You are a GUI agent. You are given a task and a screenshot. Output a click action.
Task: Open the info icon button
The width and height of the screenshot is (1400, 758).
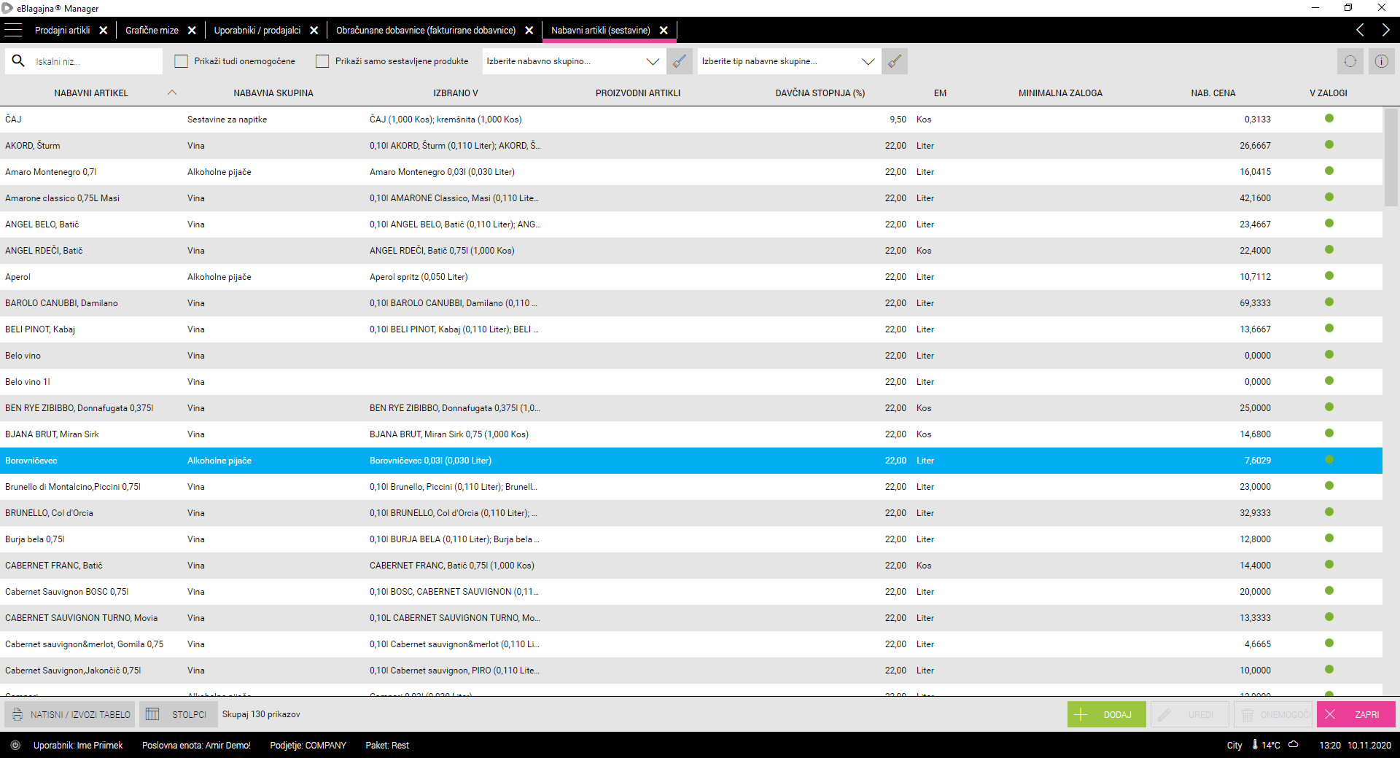1382,61
